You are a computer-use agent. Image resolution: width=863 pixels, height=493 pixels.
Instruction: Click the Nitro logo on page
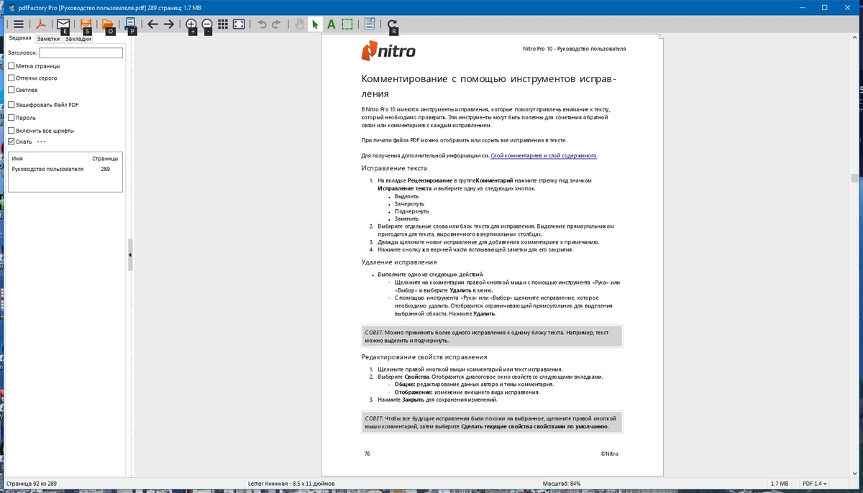pos(388,52)
